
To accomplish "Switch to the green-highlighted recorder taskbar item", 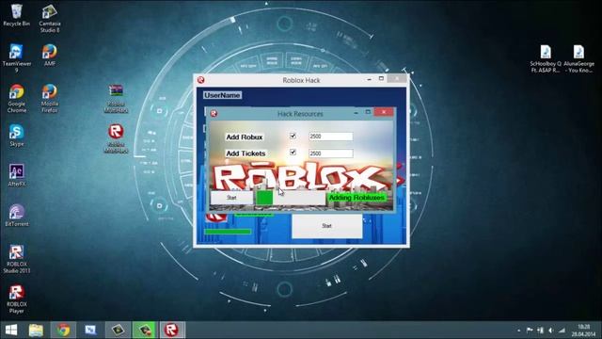I will click(x=144, y=330).
